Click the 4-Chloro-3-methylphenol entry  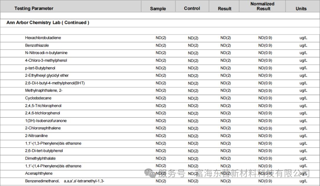point(46,61)
